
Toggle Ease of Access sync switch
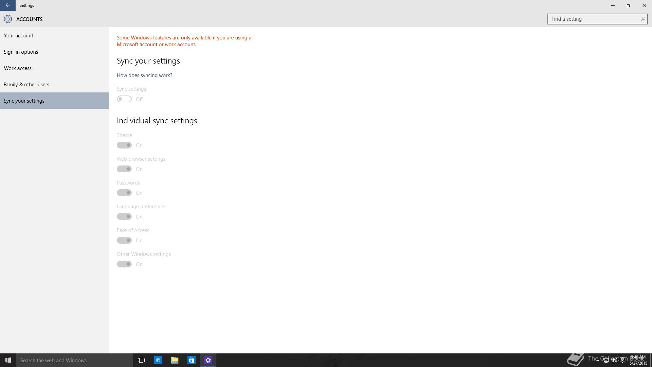(x=124, y=240)
